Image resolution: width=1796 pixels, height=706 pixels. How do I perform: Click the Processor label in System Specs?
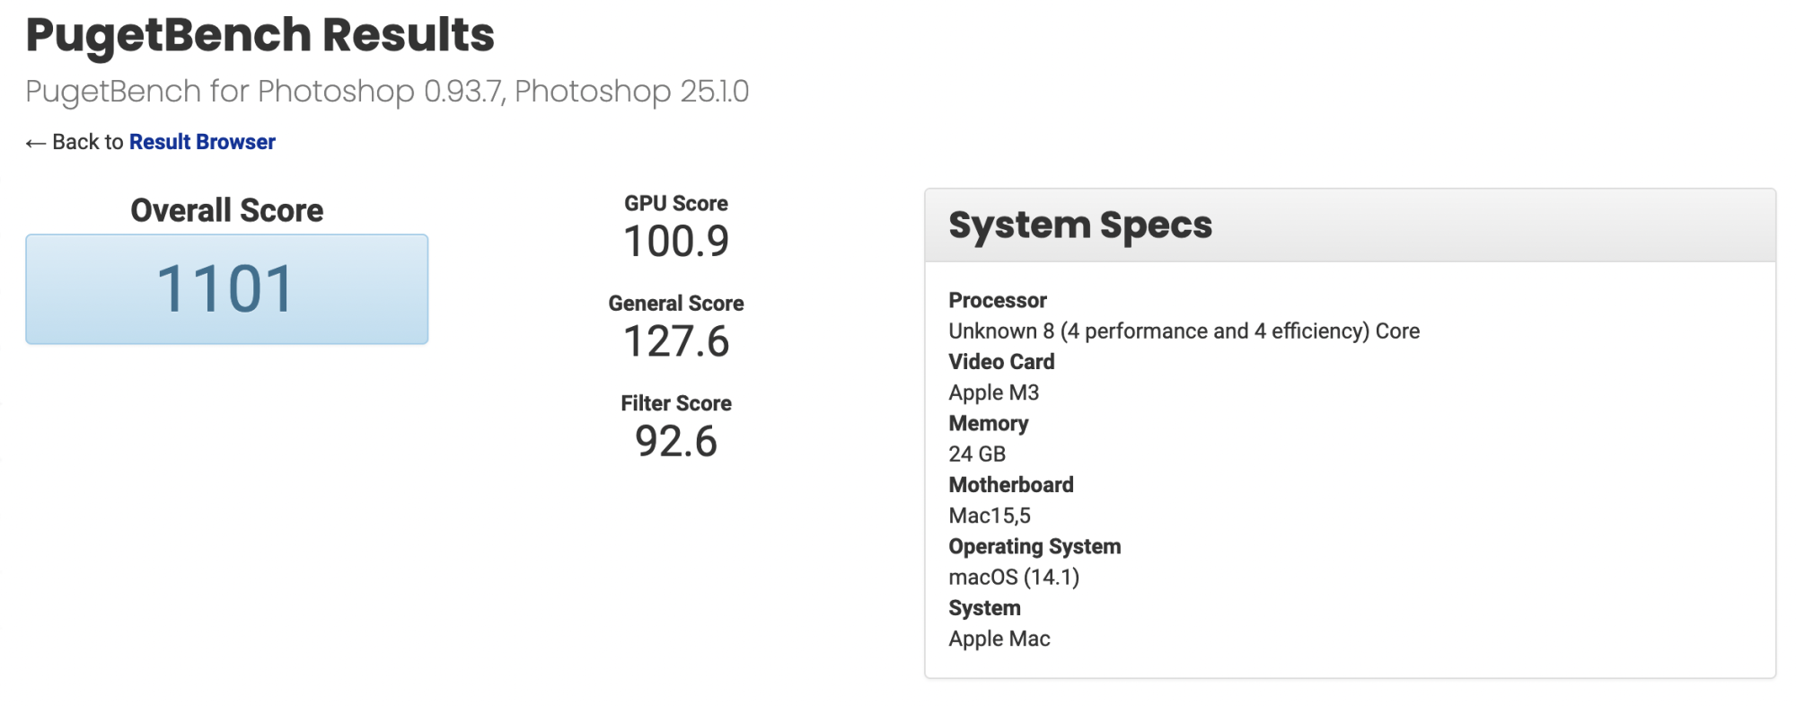point(998,300)
